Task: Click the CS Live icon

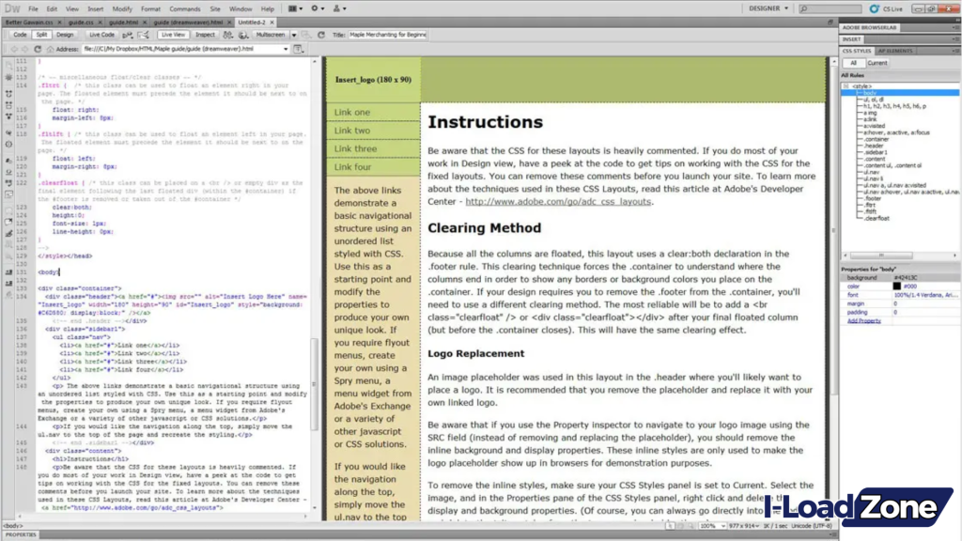Action: [x=875, y=8]
